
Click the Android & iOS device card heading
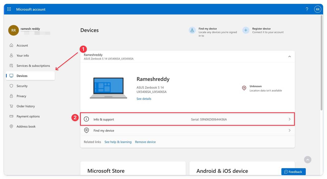click(222, 171)
